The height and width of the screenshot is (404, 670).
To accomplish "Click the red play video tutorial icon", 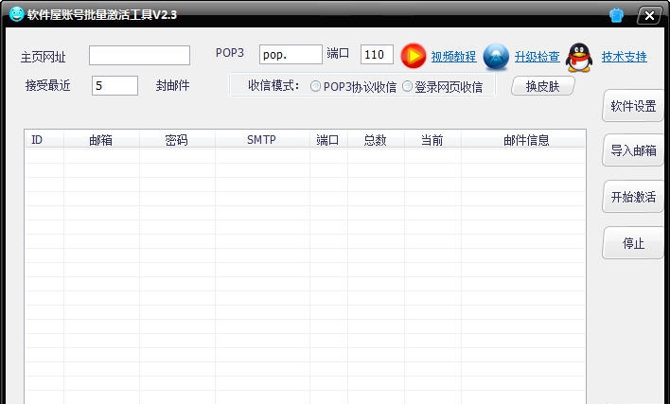I will point(414,56).
